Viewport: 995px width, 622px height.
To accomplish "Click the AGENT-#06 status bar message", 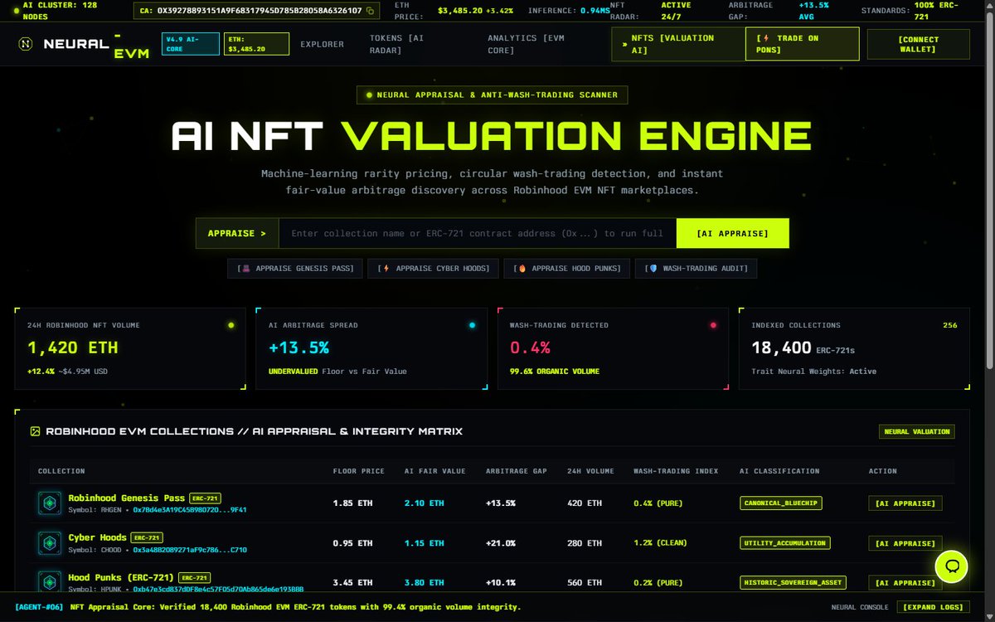I will [x=268, y=607].
